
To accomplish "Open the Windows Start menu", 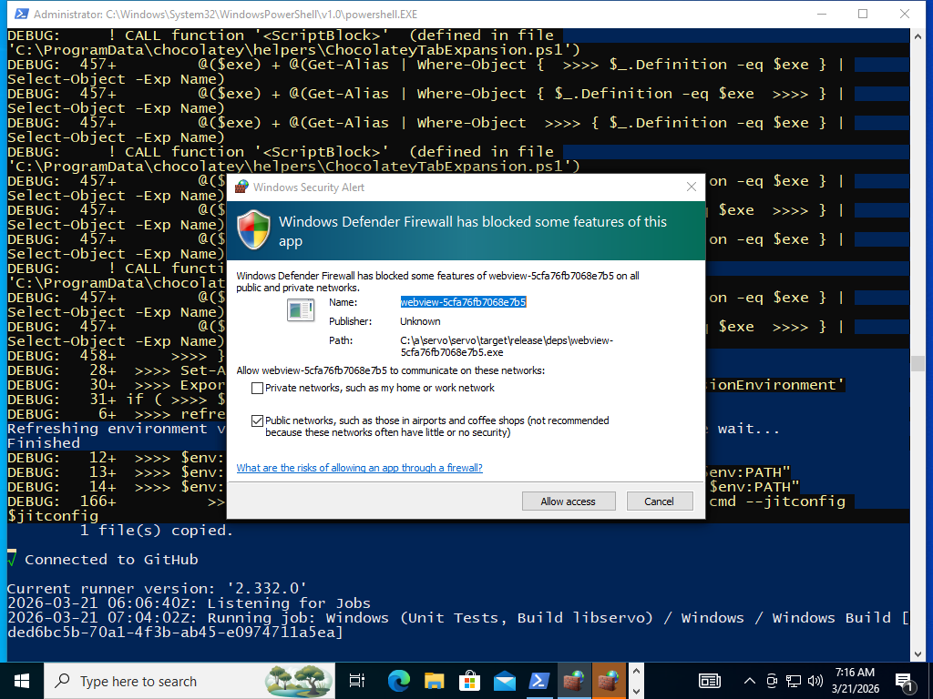I will [21, 681].
